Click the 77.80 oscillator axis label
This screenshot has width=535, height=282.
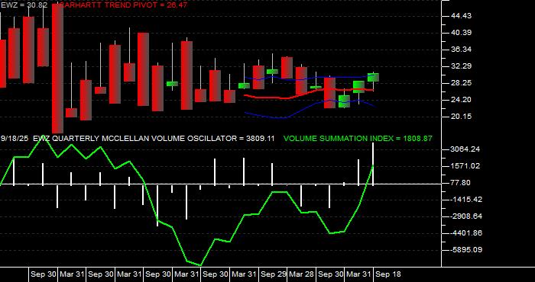pos(461,183)
